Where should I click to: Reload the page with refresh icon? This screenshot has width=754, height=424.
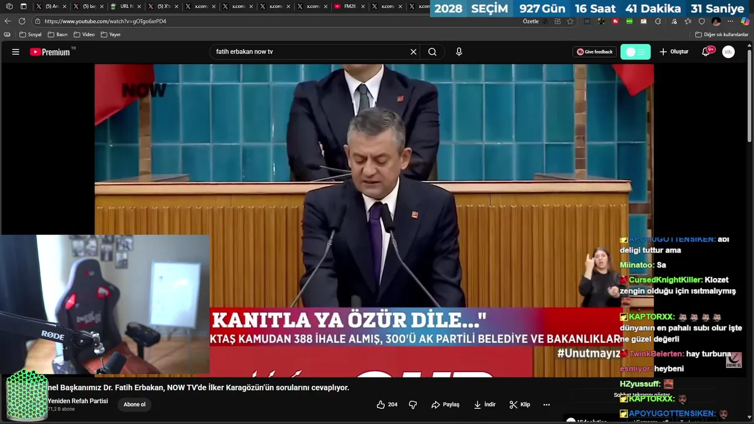[22, 21]
